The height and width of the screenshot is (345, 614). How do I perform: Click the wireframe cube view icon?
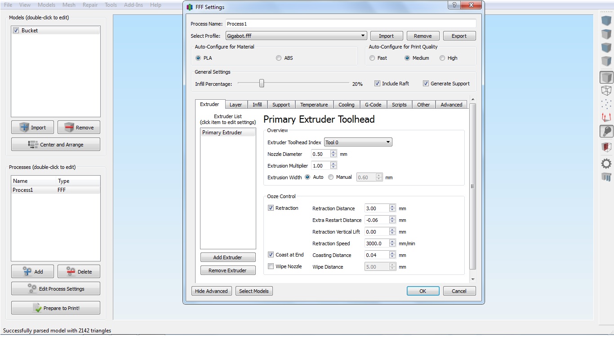coord(606,91)
